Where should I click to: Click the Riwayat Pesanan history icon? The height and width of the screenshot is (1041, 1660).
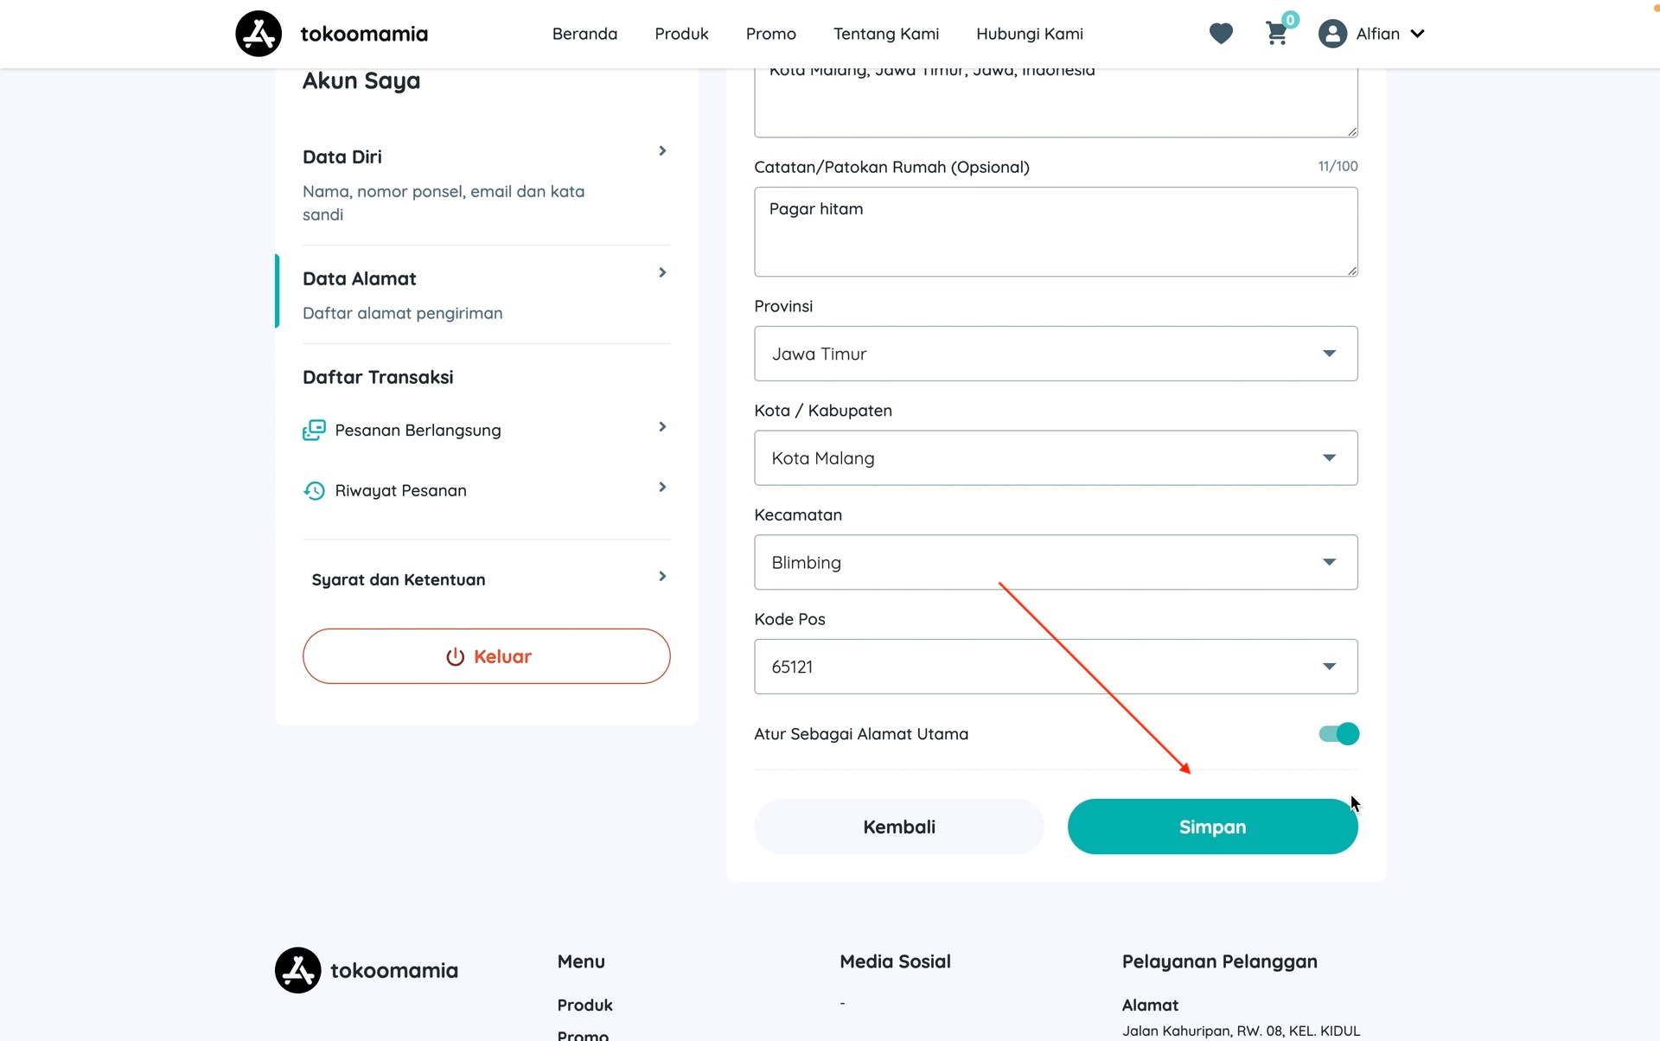(x=314, y=490)
